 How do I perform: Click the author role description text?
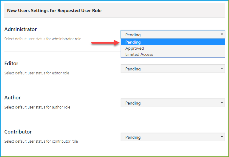coord(37,107)
